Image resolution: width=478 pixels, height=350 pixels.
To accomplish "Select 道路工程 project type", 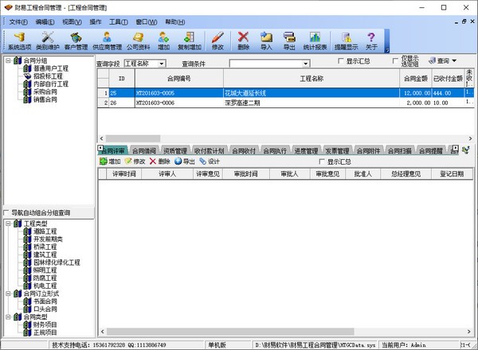I will coord(45,231).
